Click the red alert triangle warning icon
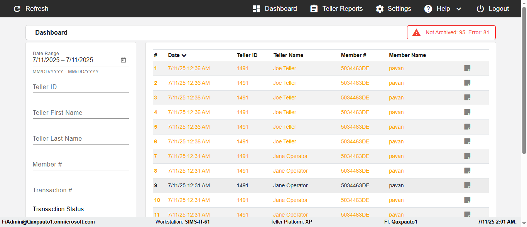 tap(416, 33)
